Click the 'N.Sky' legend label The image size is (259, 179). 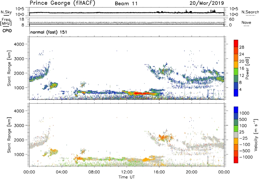pyautogui.click(x=6, y=12)
